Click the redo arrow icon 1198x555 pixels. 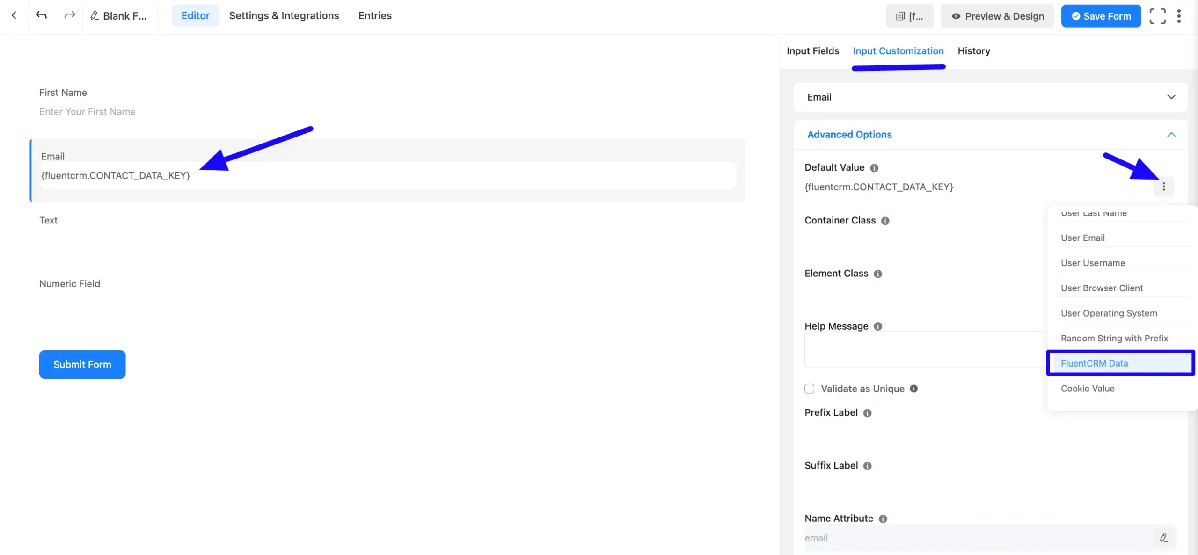click(69, 15)
